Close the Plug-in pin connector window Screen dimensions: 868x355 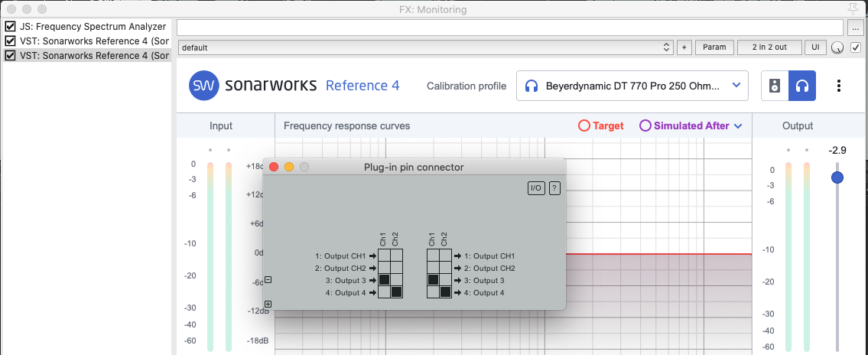pos(274,167)
